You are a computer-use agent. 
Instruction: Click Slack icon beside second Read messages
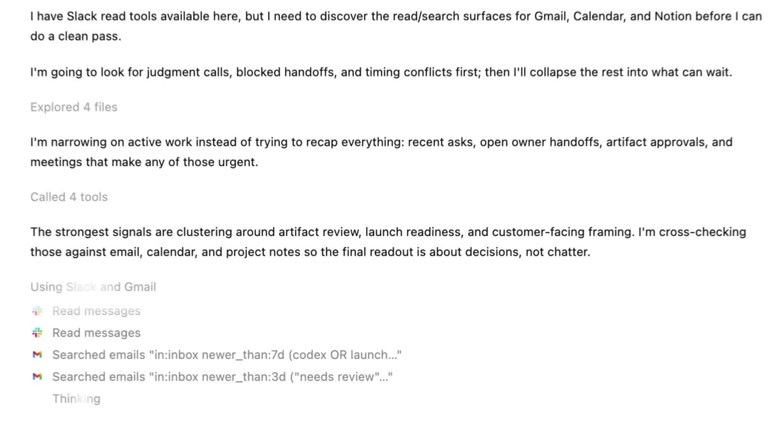(37, 333)
